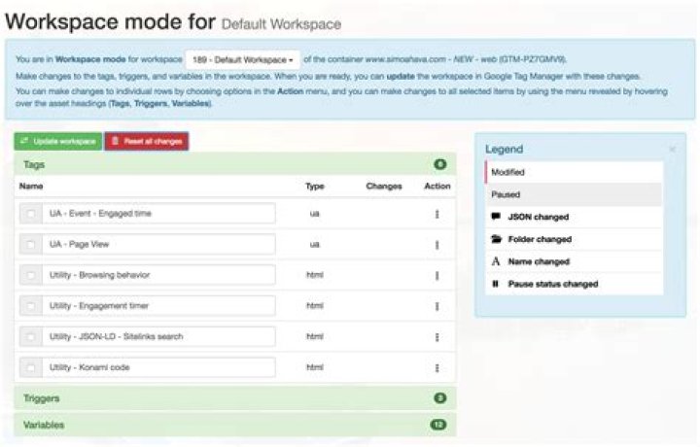Edit the Utility - JSON-LD - Sitelinks search name field
The height and width of the screenshot is (447, 700).
pyautogui.click(x=158, y=337)
